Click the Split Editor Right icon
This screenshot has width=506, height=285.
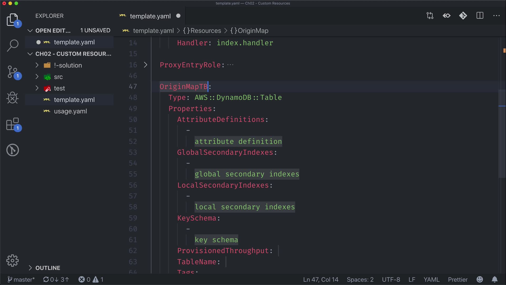coord(480,16)
